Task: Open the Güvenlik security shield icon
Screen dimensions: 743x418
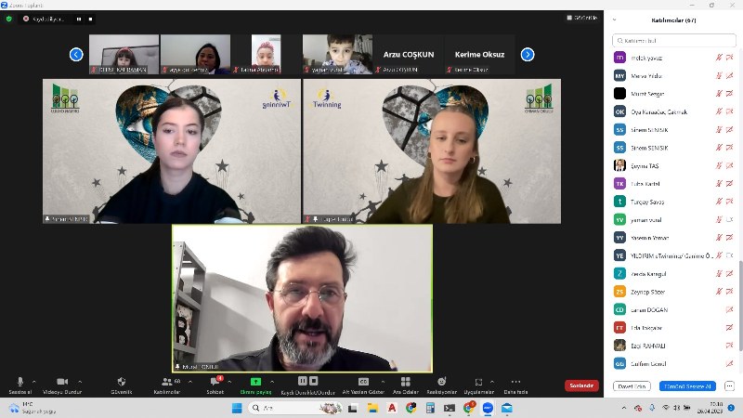Action: (122, 382)
